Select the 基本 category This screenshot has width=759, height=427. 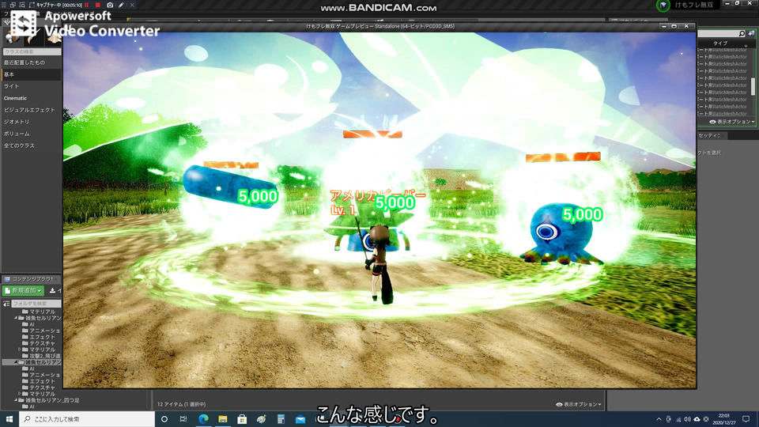[x=31, y=74]
